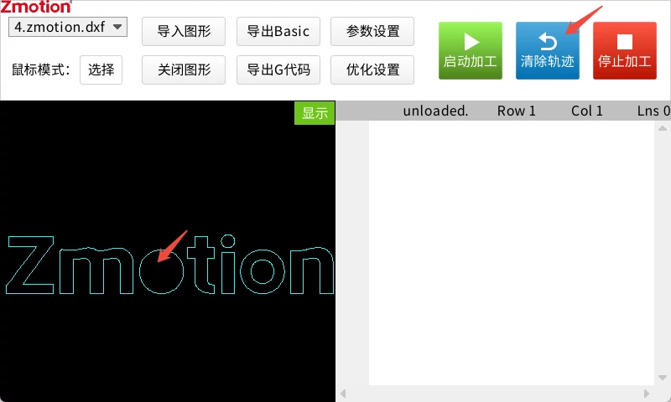The height and width of the screenshot is (402, 671).
Task: Open 优化设置 optimization settings
Action: 372,70
